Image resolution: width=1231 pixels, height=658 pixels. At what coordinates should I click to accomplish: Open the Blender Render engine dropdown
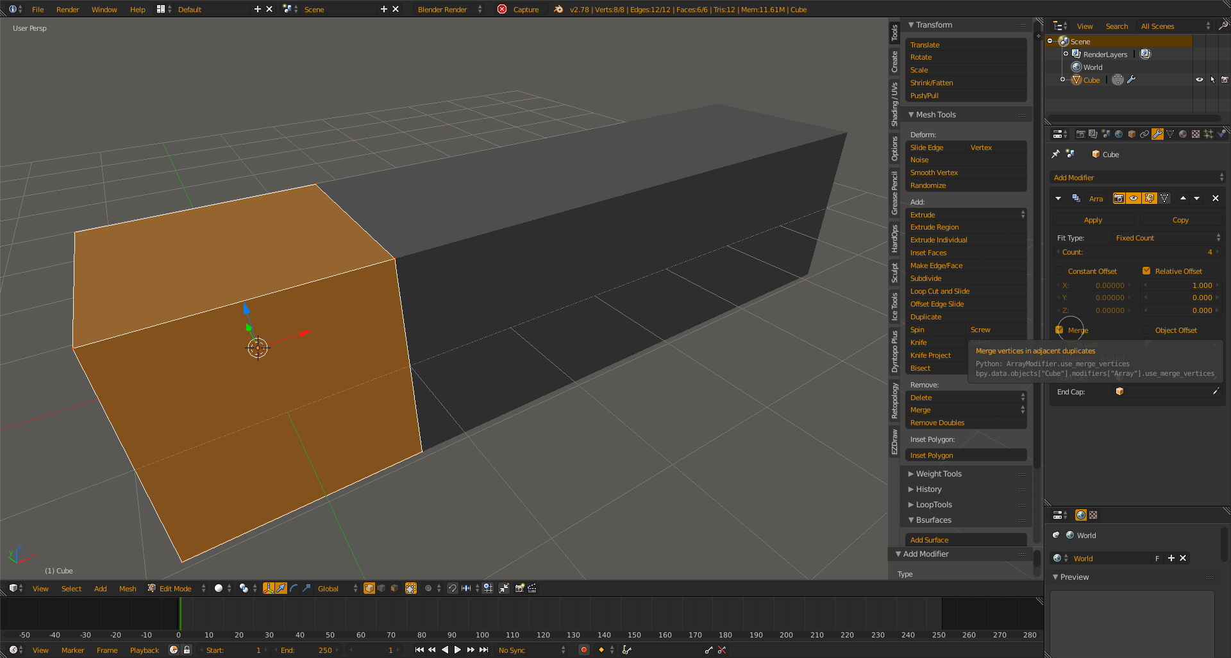pos(449,9)
